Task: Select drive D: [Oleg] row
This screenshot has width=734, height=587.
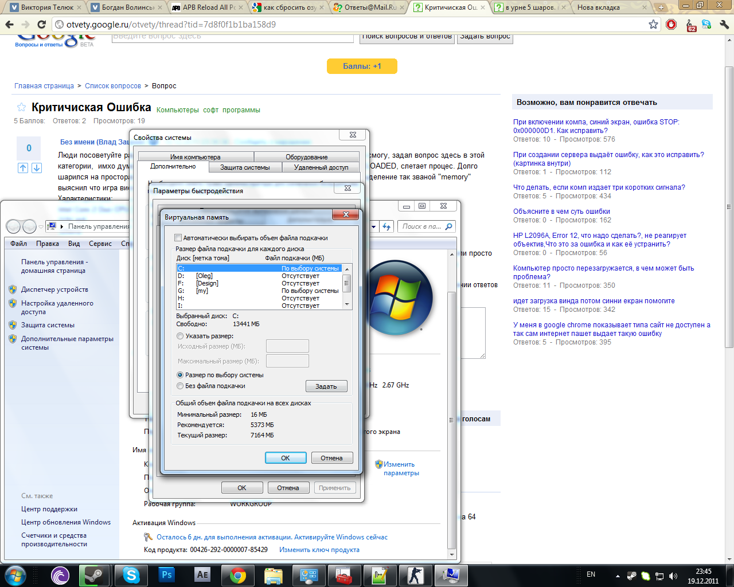Action: pos(259,276)
